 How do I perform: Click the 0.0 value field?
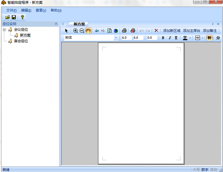pos(152,38)
